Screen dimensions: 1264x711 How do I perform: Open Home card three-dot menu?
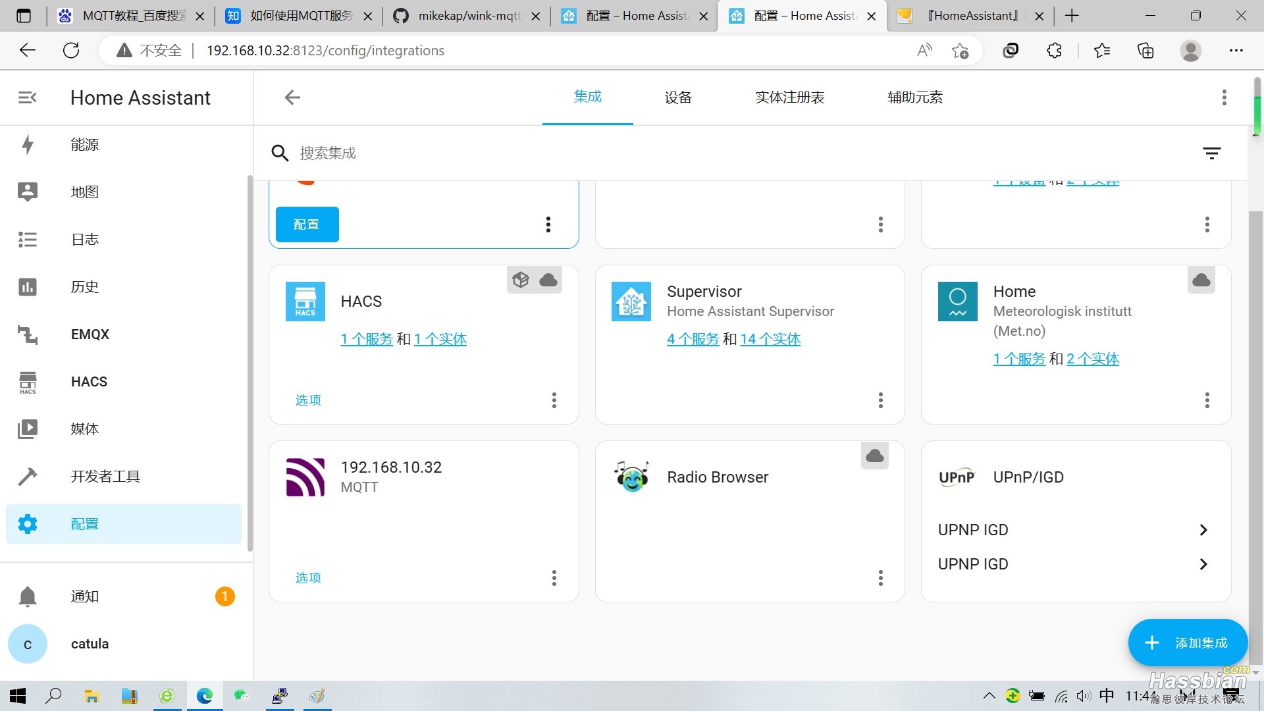click(1207, 400)
